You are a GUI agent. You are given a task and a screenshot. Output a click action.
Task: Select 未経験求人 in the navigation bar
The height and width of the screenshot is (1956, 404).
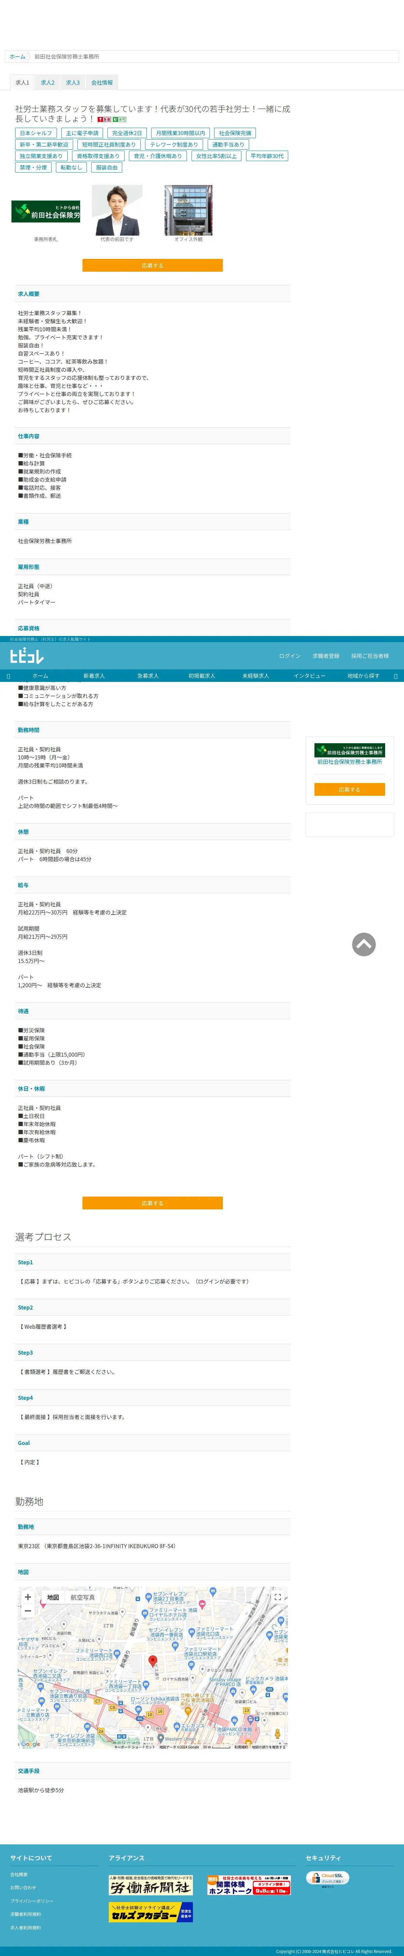tap(256, 676)
